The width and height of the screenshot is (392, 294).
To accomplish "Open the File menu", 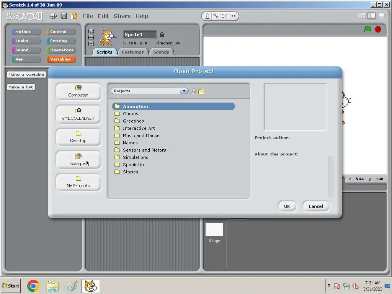I will pyautogui.click(x=88, y=16).
